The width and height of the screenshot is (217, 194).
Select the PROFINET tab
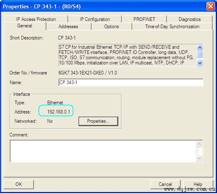pyautogui.click(x=144, y=19)
